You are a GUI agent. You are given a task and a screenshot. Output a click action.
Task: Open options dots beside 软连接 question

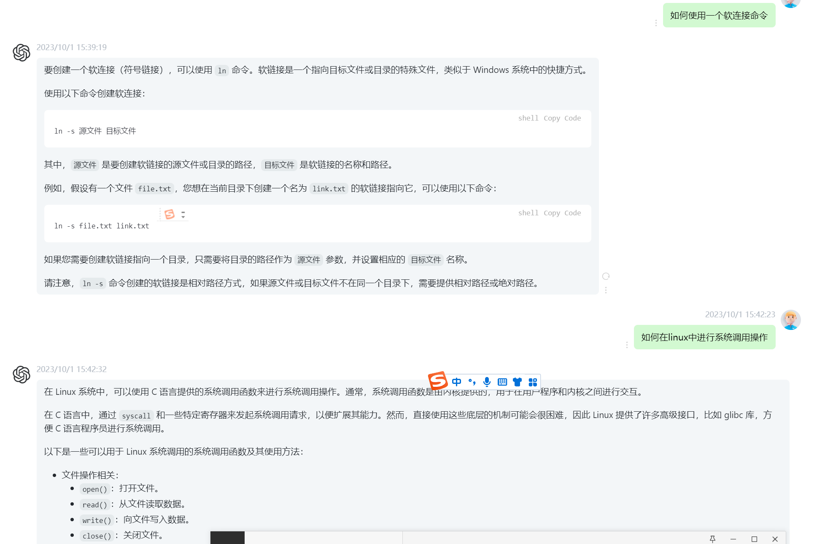click(656, 23)
